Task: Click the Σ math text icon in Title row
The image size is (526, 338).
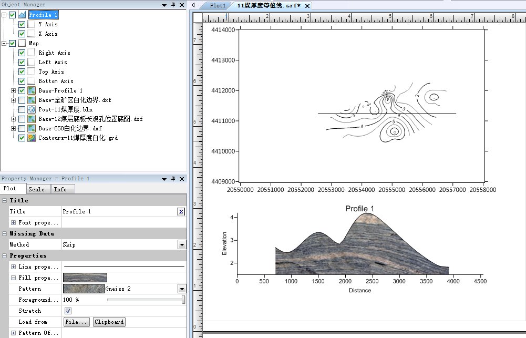Action: point(181,211)
